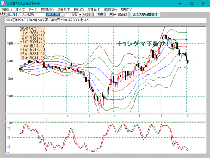Open the 読込(7) menu
Viewport: 210px width, 158px height.
[x=79, y=10]
